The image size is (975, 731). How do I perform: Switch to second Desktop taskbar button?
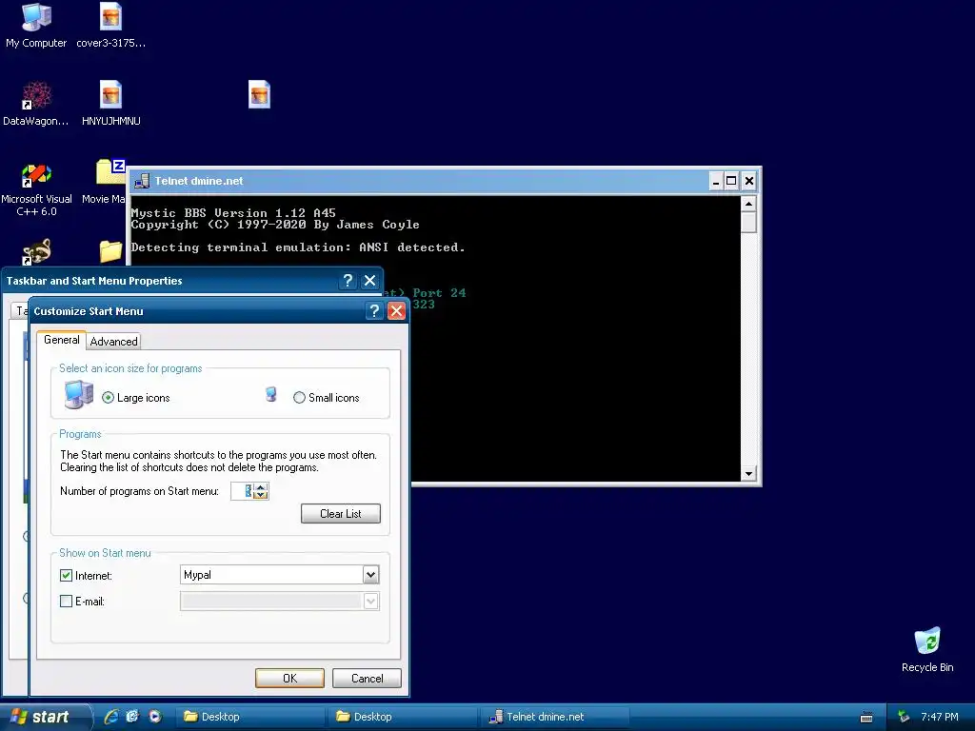coord(403,717)
